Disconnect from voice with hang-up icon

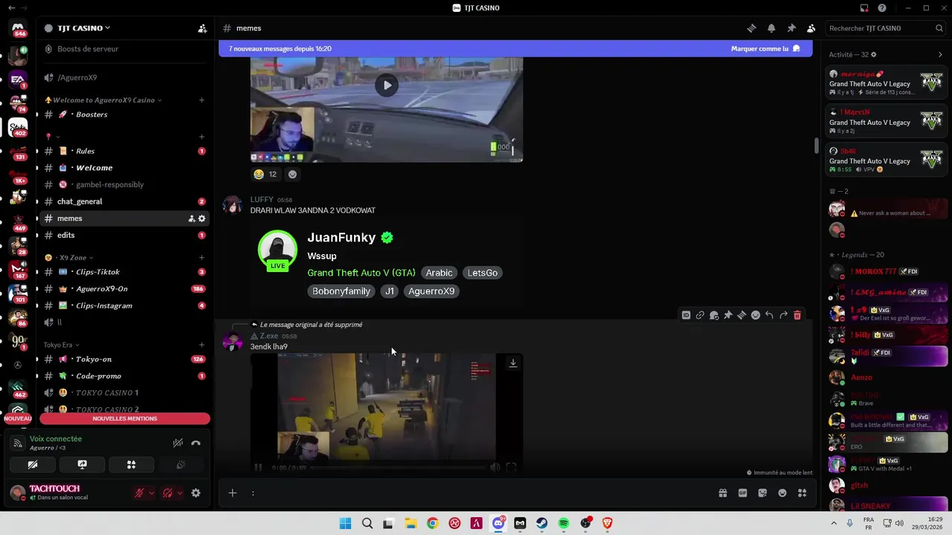(x=196, y=443)
